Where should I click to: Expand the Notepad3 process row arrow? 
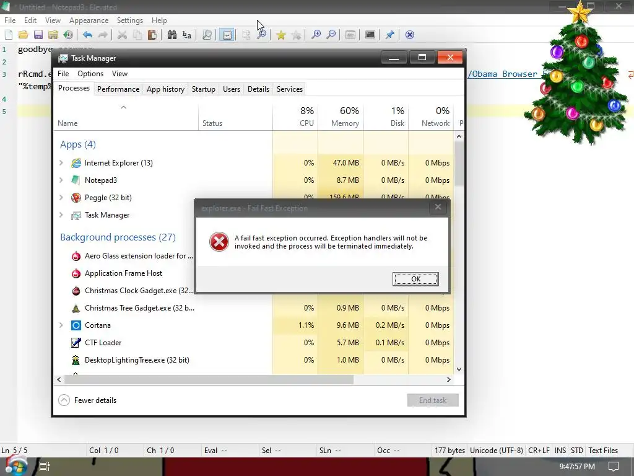[61, 180]
